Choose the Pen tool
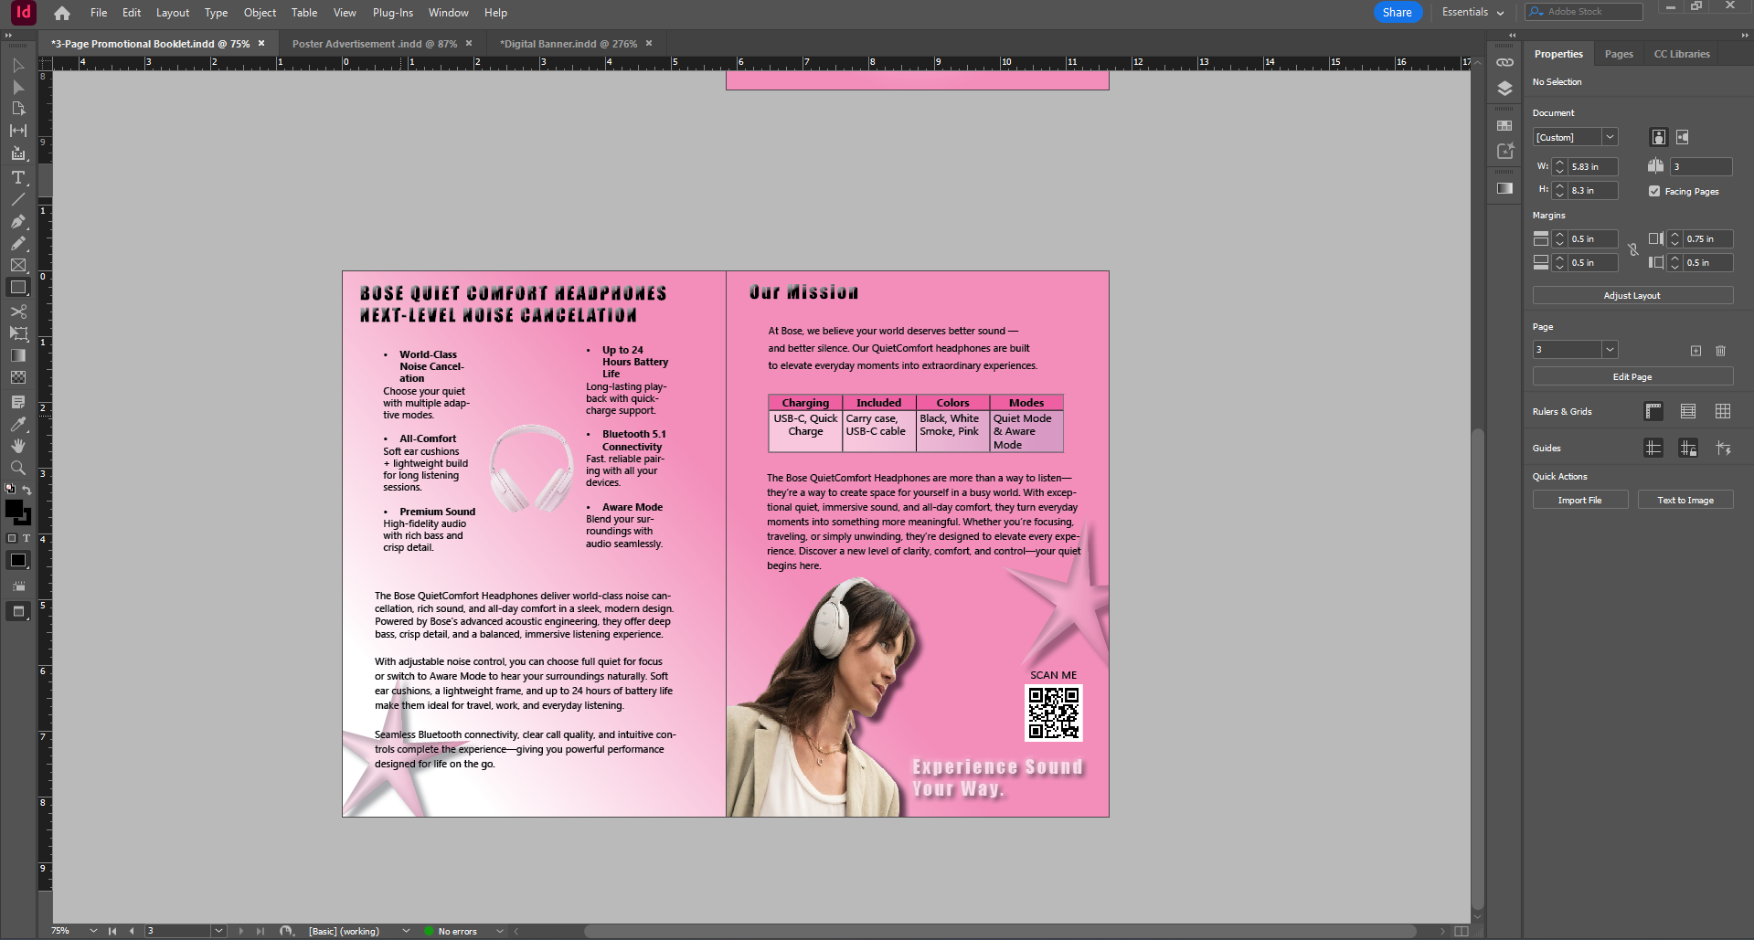 click(18, 221)
